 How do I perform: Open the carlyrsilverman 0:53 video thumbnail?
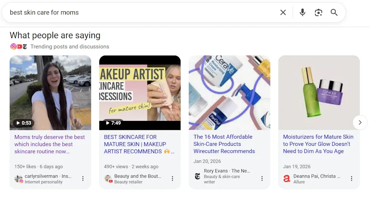(50, 92)
